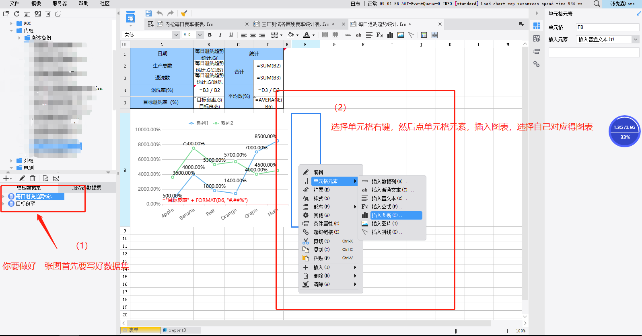Viewport: 642px width, 336px height.
Task: Click the zoom slider handle
Action: click(456, 331)
